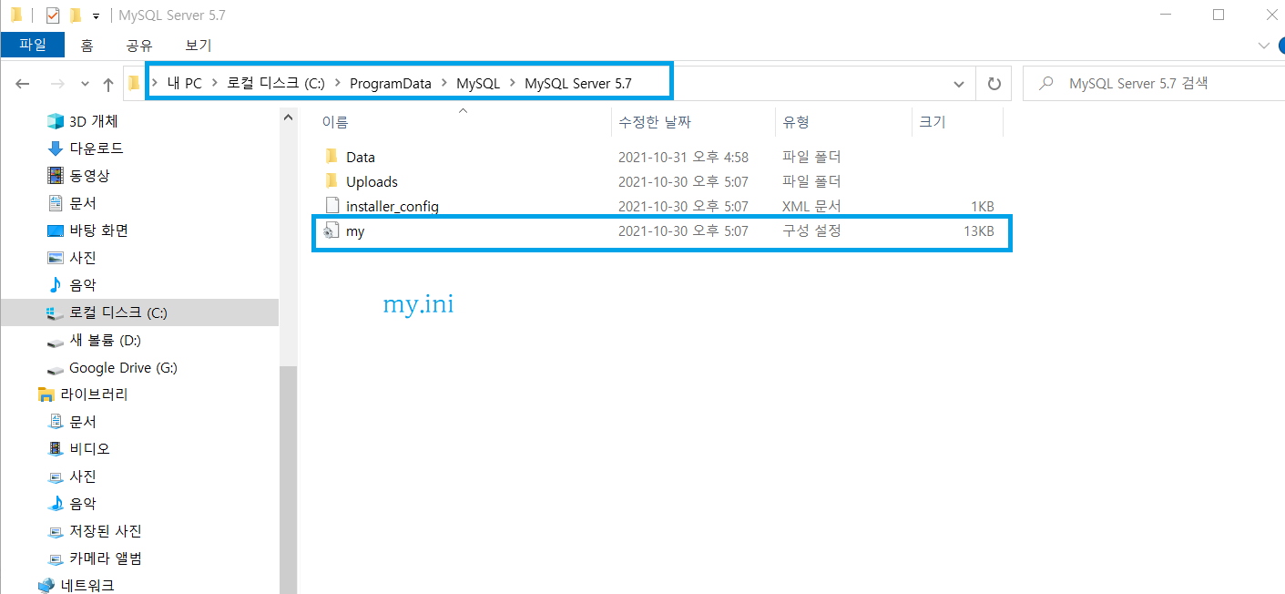1285x594 pixels.
Task: Maximize the MySQL Server 5.7 window
Action: [1219, 15]
